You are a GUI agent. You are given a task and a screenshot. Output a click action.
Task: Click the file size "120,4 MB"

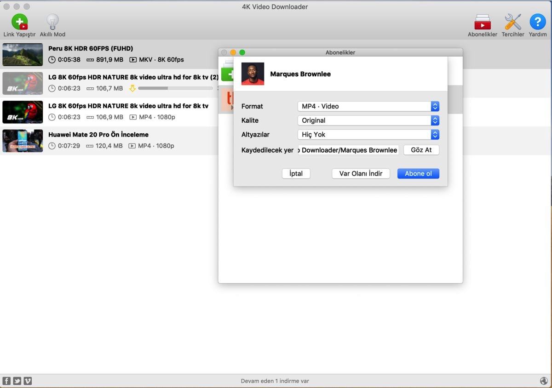109,146
